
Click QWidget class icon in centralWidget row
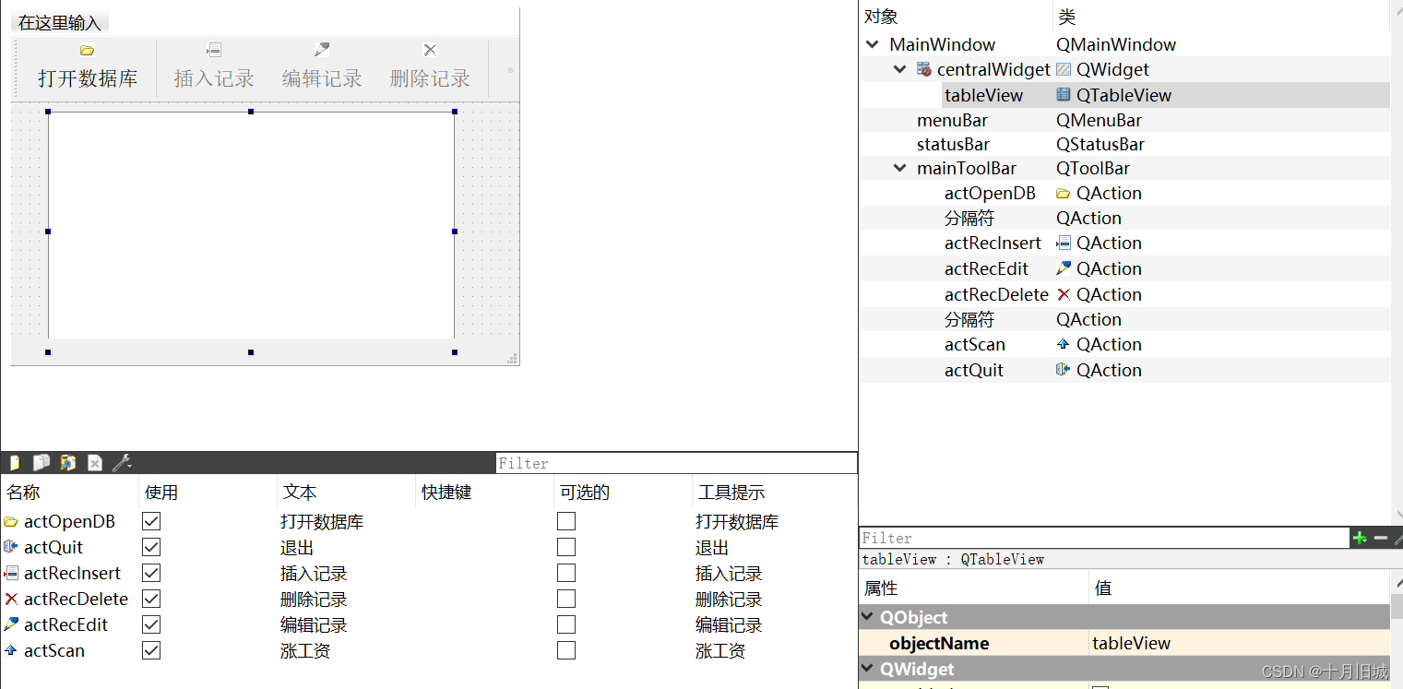pyautogui.click(x=1064, y=69)
